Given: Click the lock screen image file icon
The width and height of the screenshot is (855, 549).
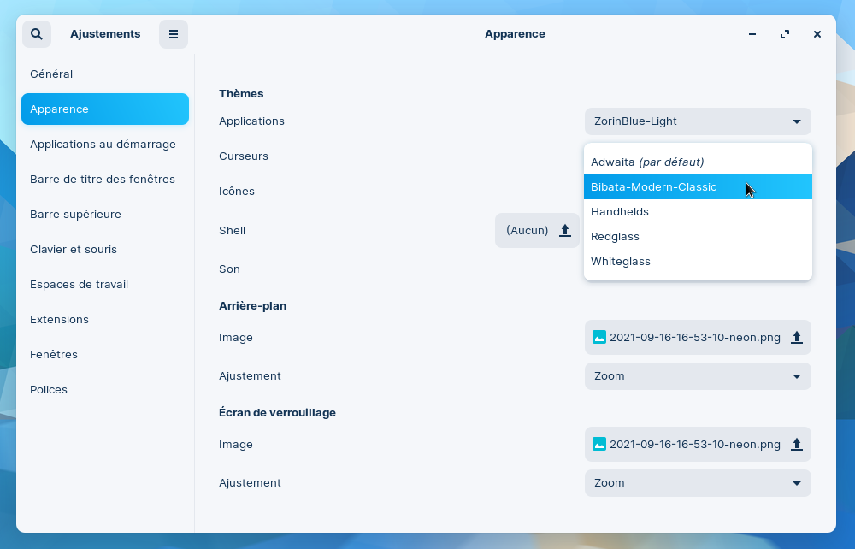Looking at the screenshot, I should coord(599,445).
